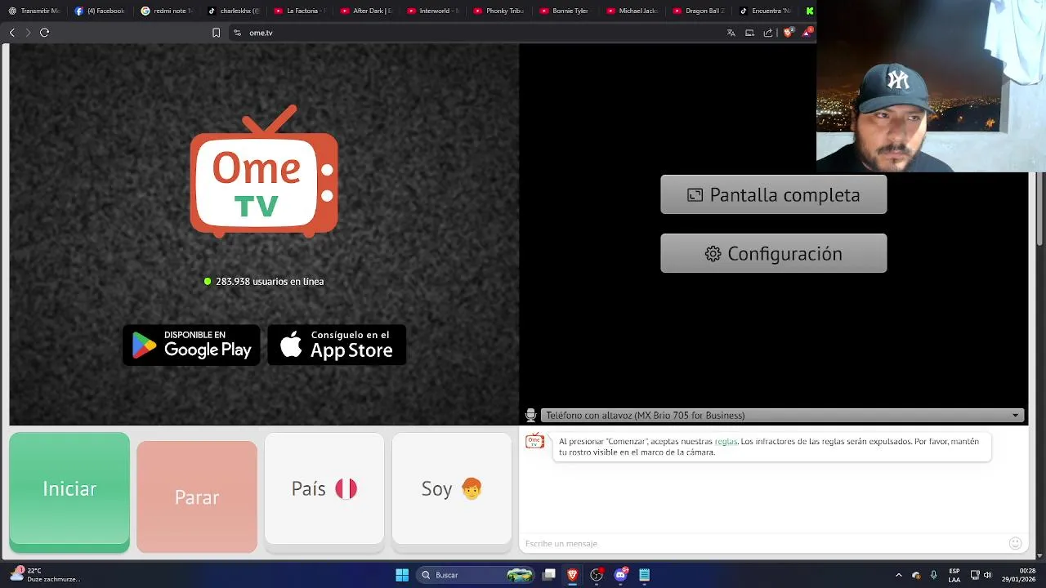Click the microphone icon in system tray
The image size is (1046, 588).
[933, 575]
